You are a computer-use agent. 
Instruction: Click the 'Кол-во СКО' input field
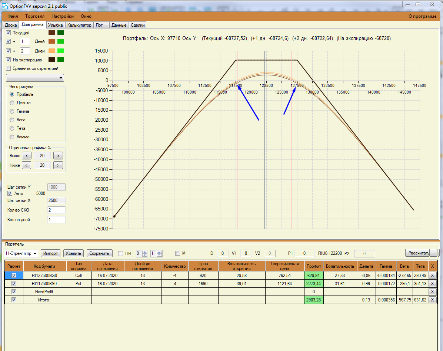click(56, 210)
